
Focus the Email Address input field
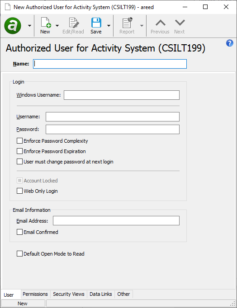tap(116, 220)
